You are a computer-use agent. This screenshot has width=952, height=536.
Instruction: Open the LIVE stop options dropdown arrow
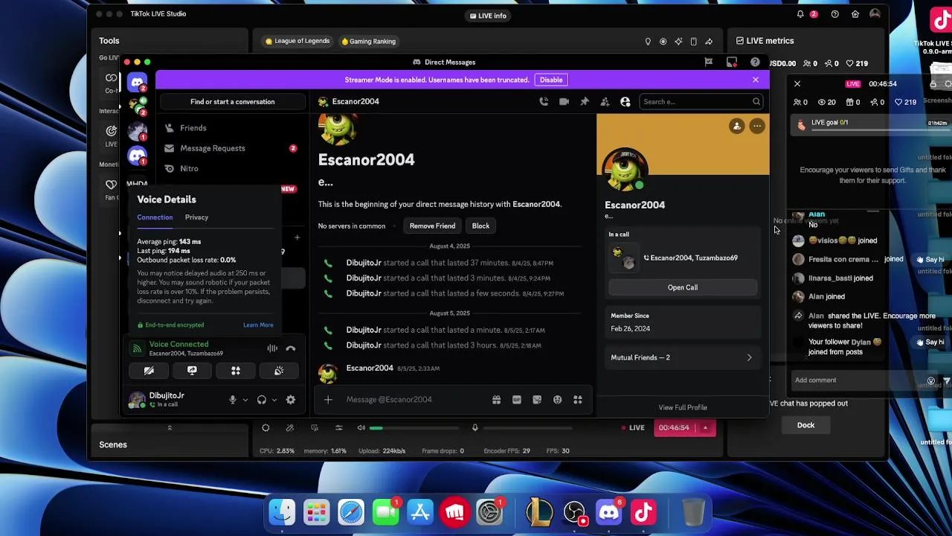[705, 428]
